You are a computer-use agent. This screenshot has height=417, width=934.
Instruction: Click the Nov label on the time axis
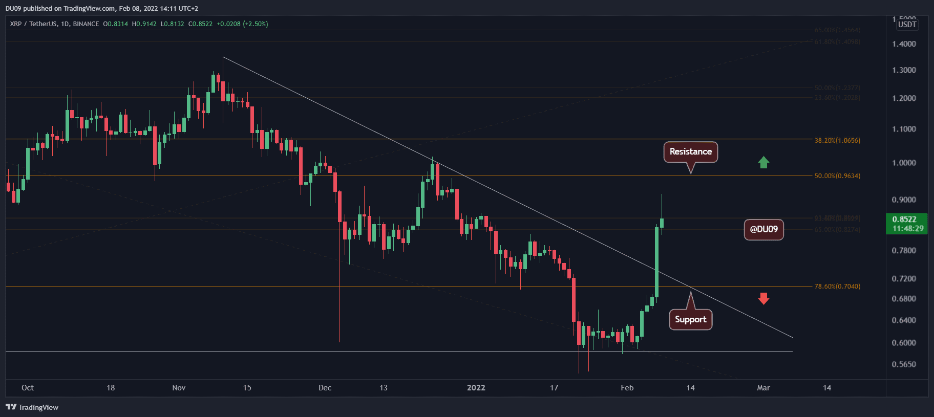tap(179, 388)
